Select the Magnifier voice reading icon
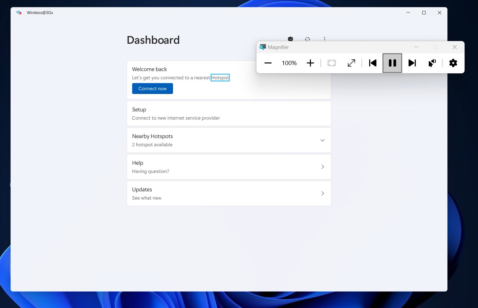Screen dimensions: 478x308 click(432, 63)
